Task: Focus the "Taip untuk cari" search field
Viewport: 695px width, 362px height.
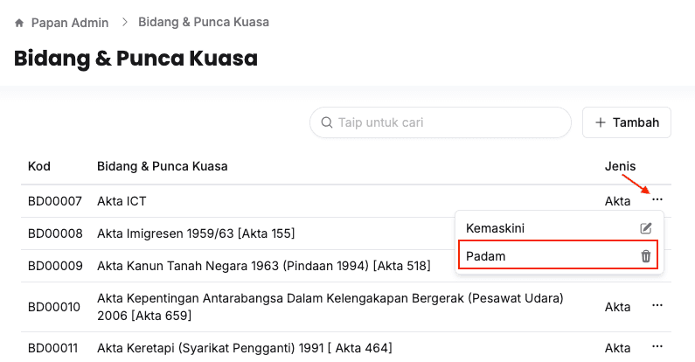Action: click(446, 122)
